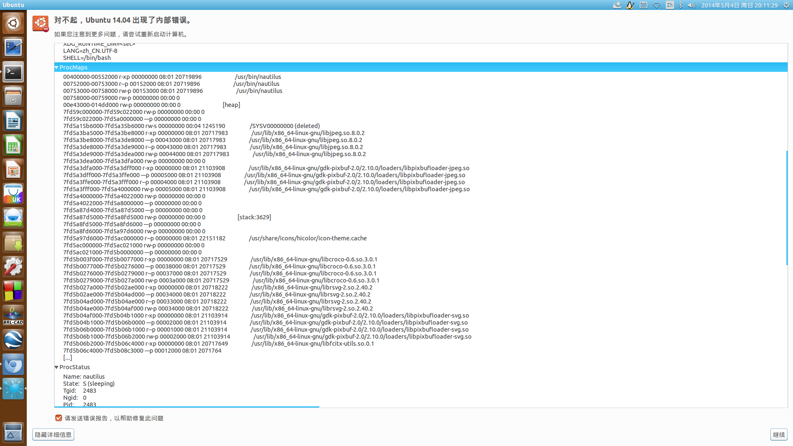Select the icon-theme.cache map line

(x=215, y=238)
